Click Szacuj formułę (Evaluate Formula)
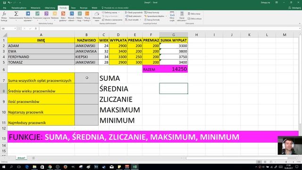This screenshot has height=170, width=302. pos(152,20)
